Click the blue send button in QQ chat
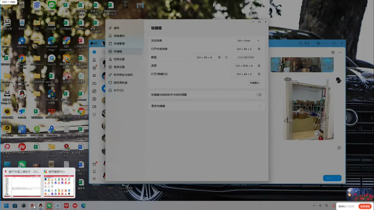The image size is (374, 210). [329, 178]
